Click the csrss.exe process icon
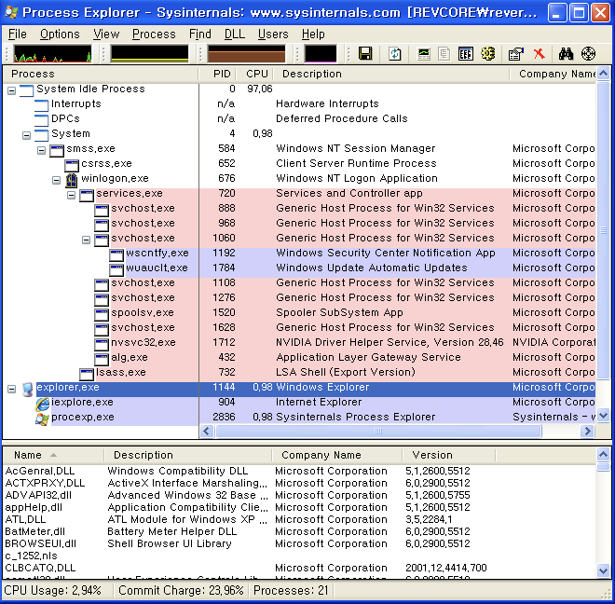Image resolution: width=615 pixels, height=604 pixels. [x=72, y=165]
